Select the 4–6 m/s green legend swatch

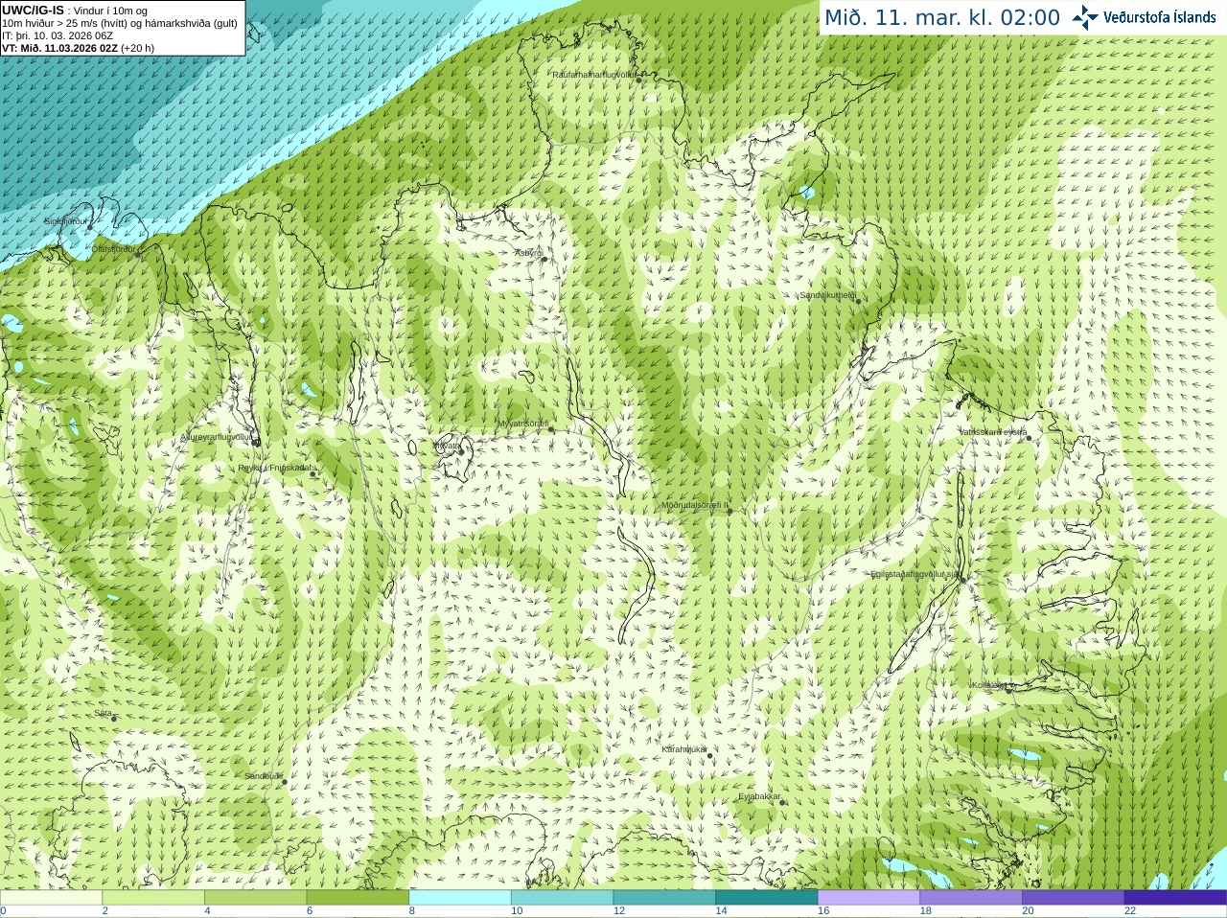tap(255, 898)
